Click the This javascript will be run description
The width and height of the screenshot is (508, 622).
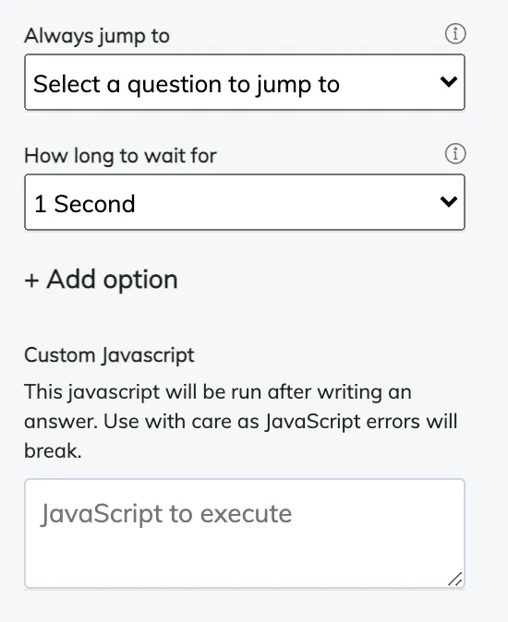click(240, 421)
